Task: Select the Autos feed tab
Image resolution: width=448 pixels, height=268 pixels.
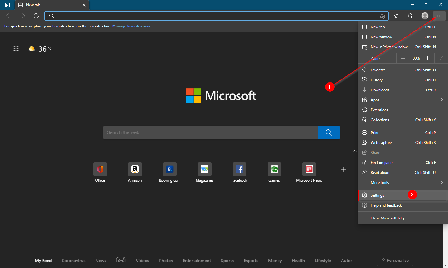Action: [x=347, y=261]
